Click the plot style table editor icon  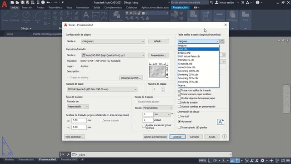point(222,41)
